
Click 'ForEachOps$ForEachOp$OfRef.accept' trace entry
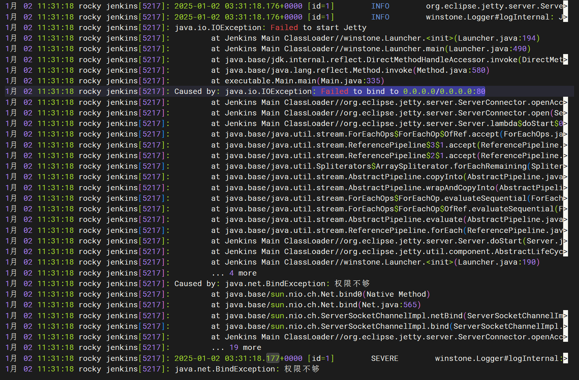424,134
